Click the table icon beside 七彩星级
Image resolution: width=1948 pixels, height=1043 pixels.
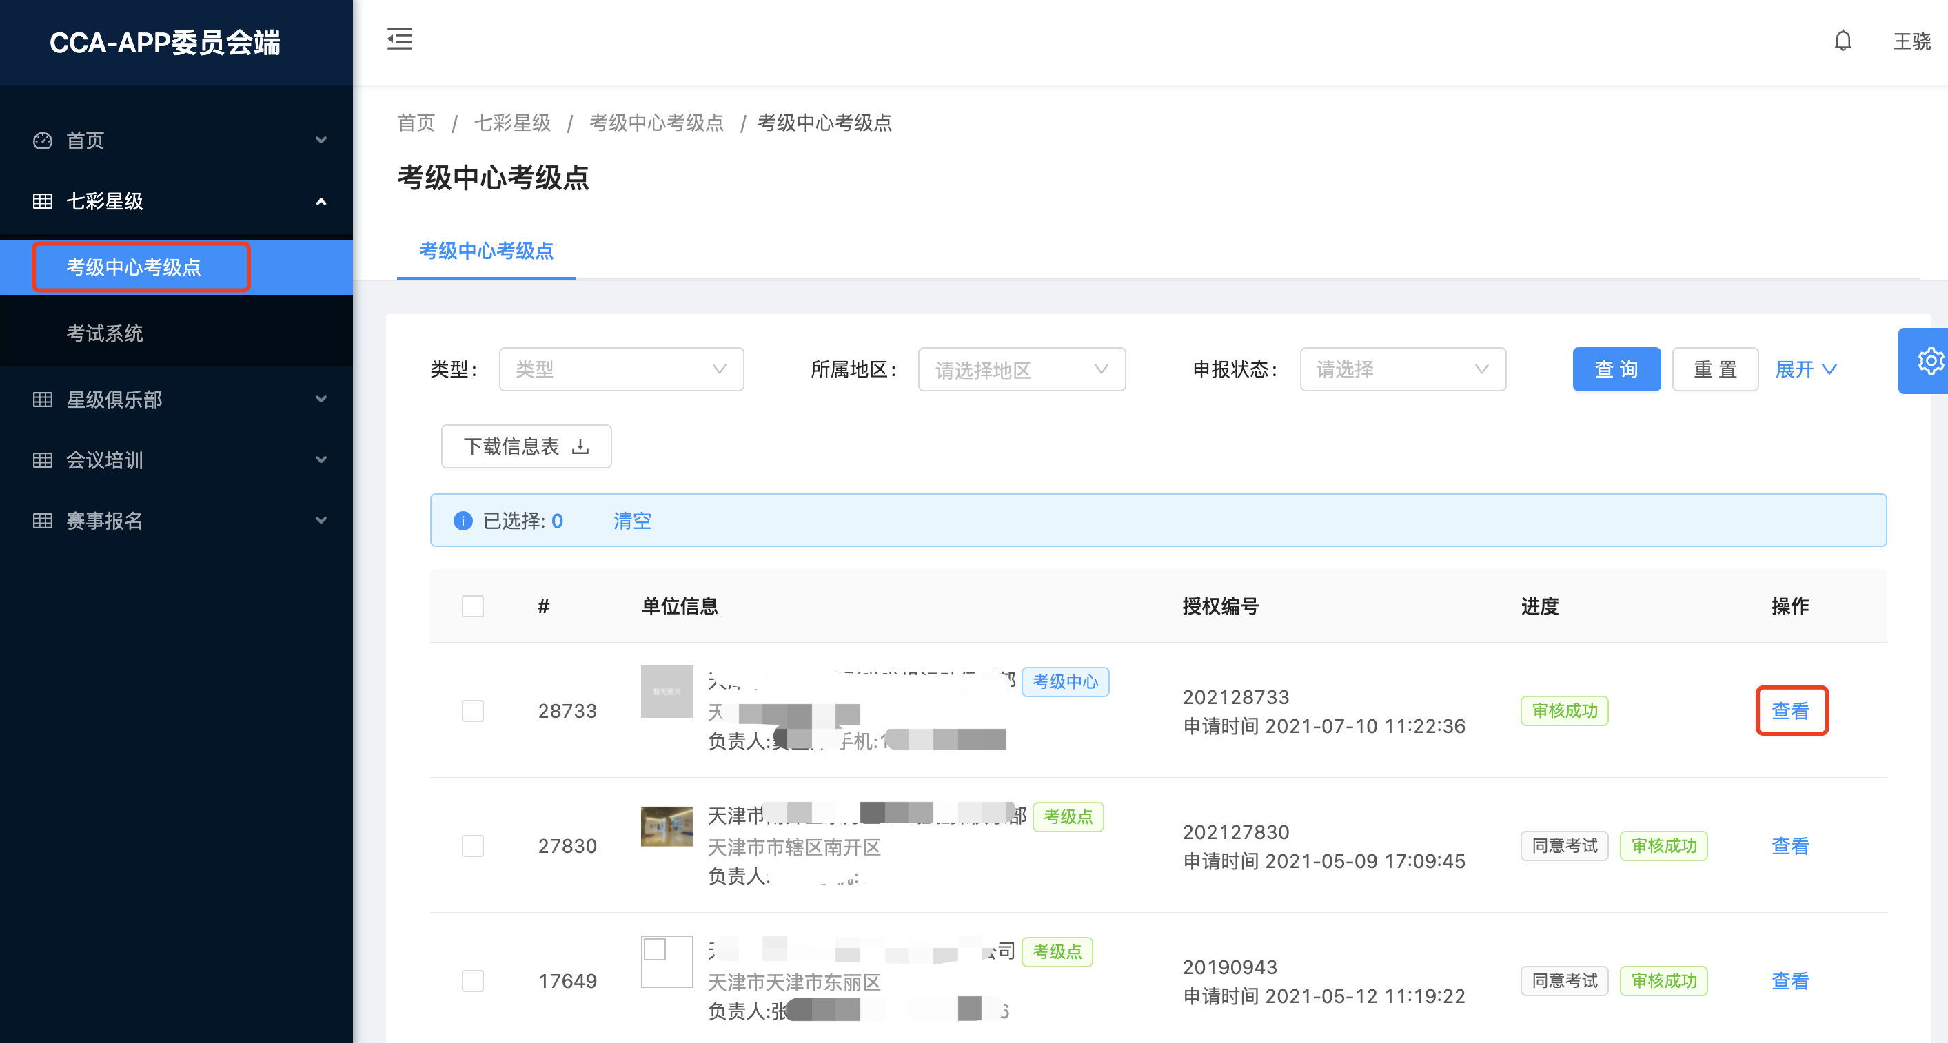[x=43, y=201]
